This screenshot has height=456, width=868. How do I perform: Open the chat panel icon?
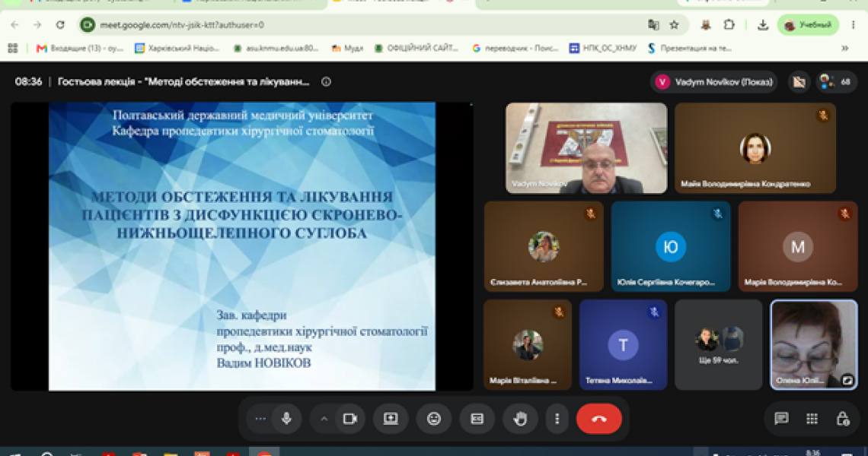[x=781, y=419]
